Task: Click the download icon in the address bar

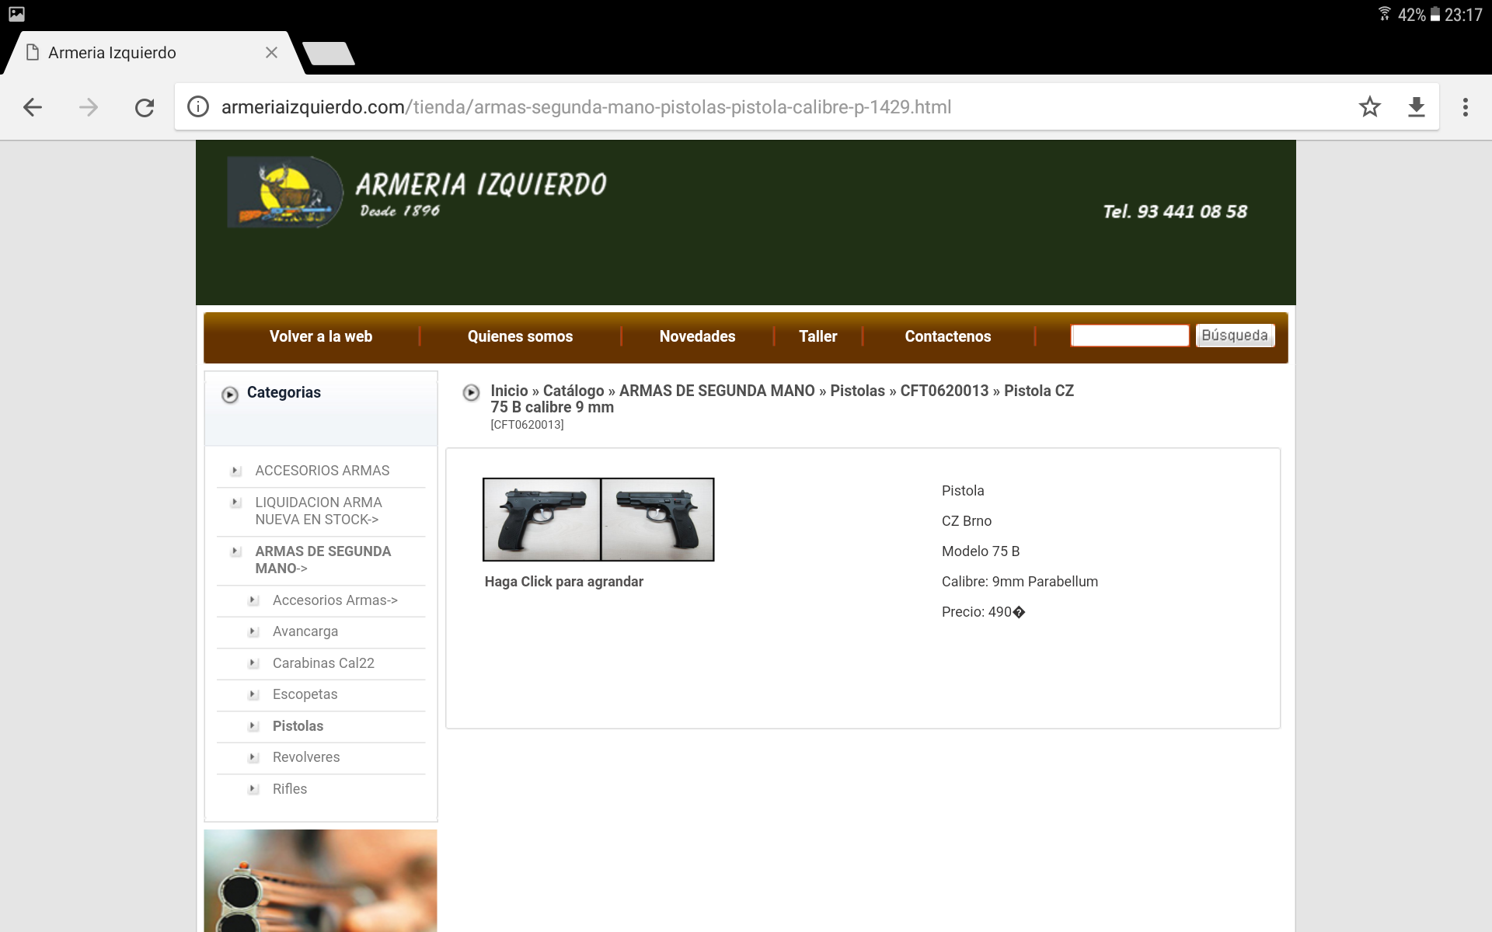Action: (x=1416, y=107)
